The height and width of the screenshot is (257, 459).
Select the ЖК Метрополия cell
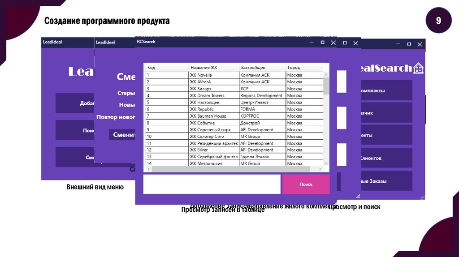tap(214, 163)
